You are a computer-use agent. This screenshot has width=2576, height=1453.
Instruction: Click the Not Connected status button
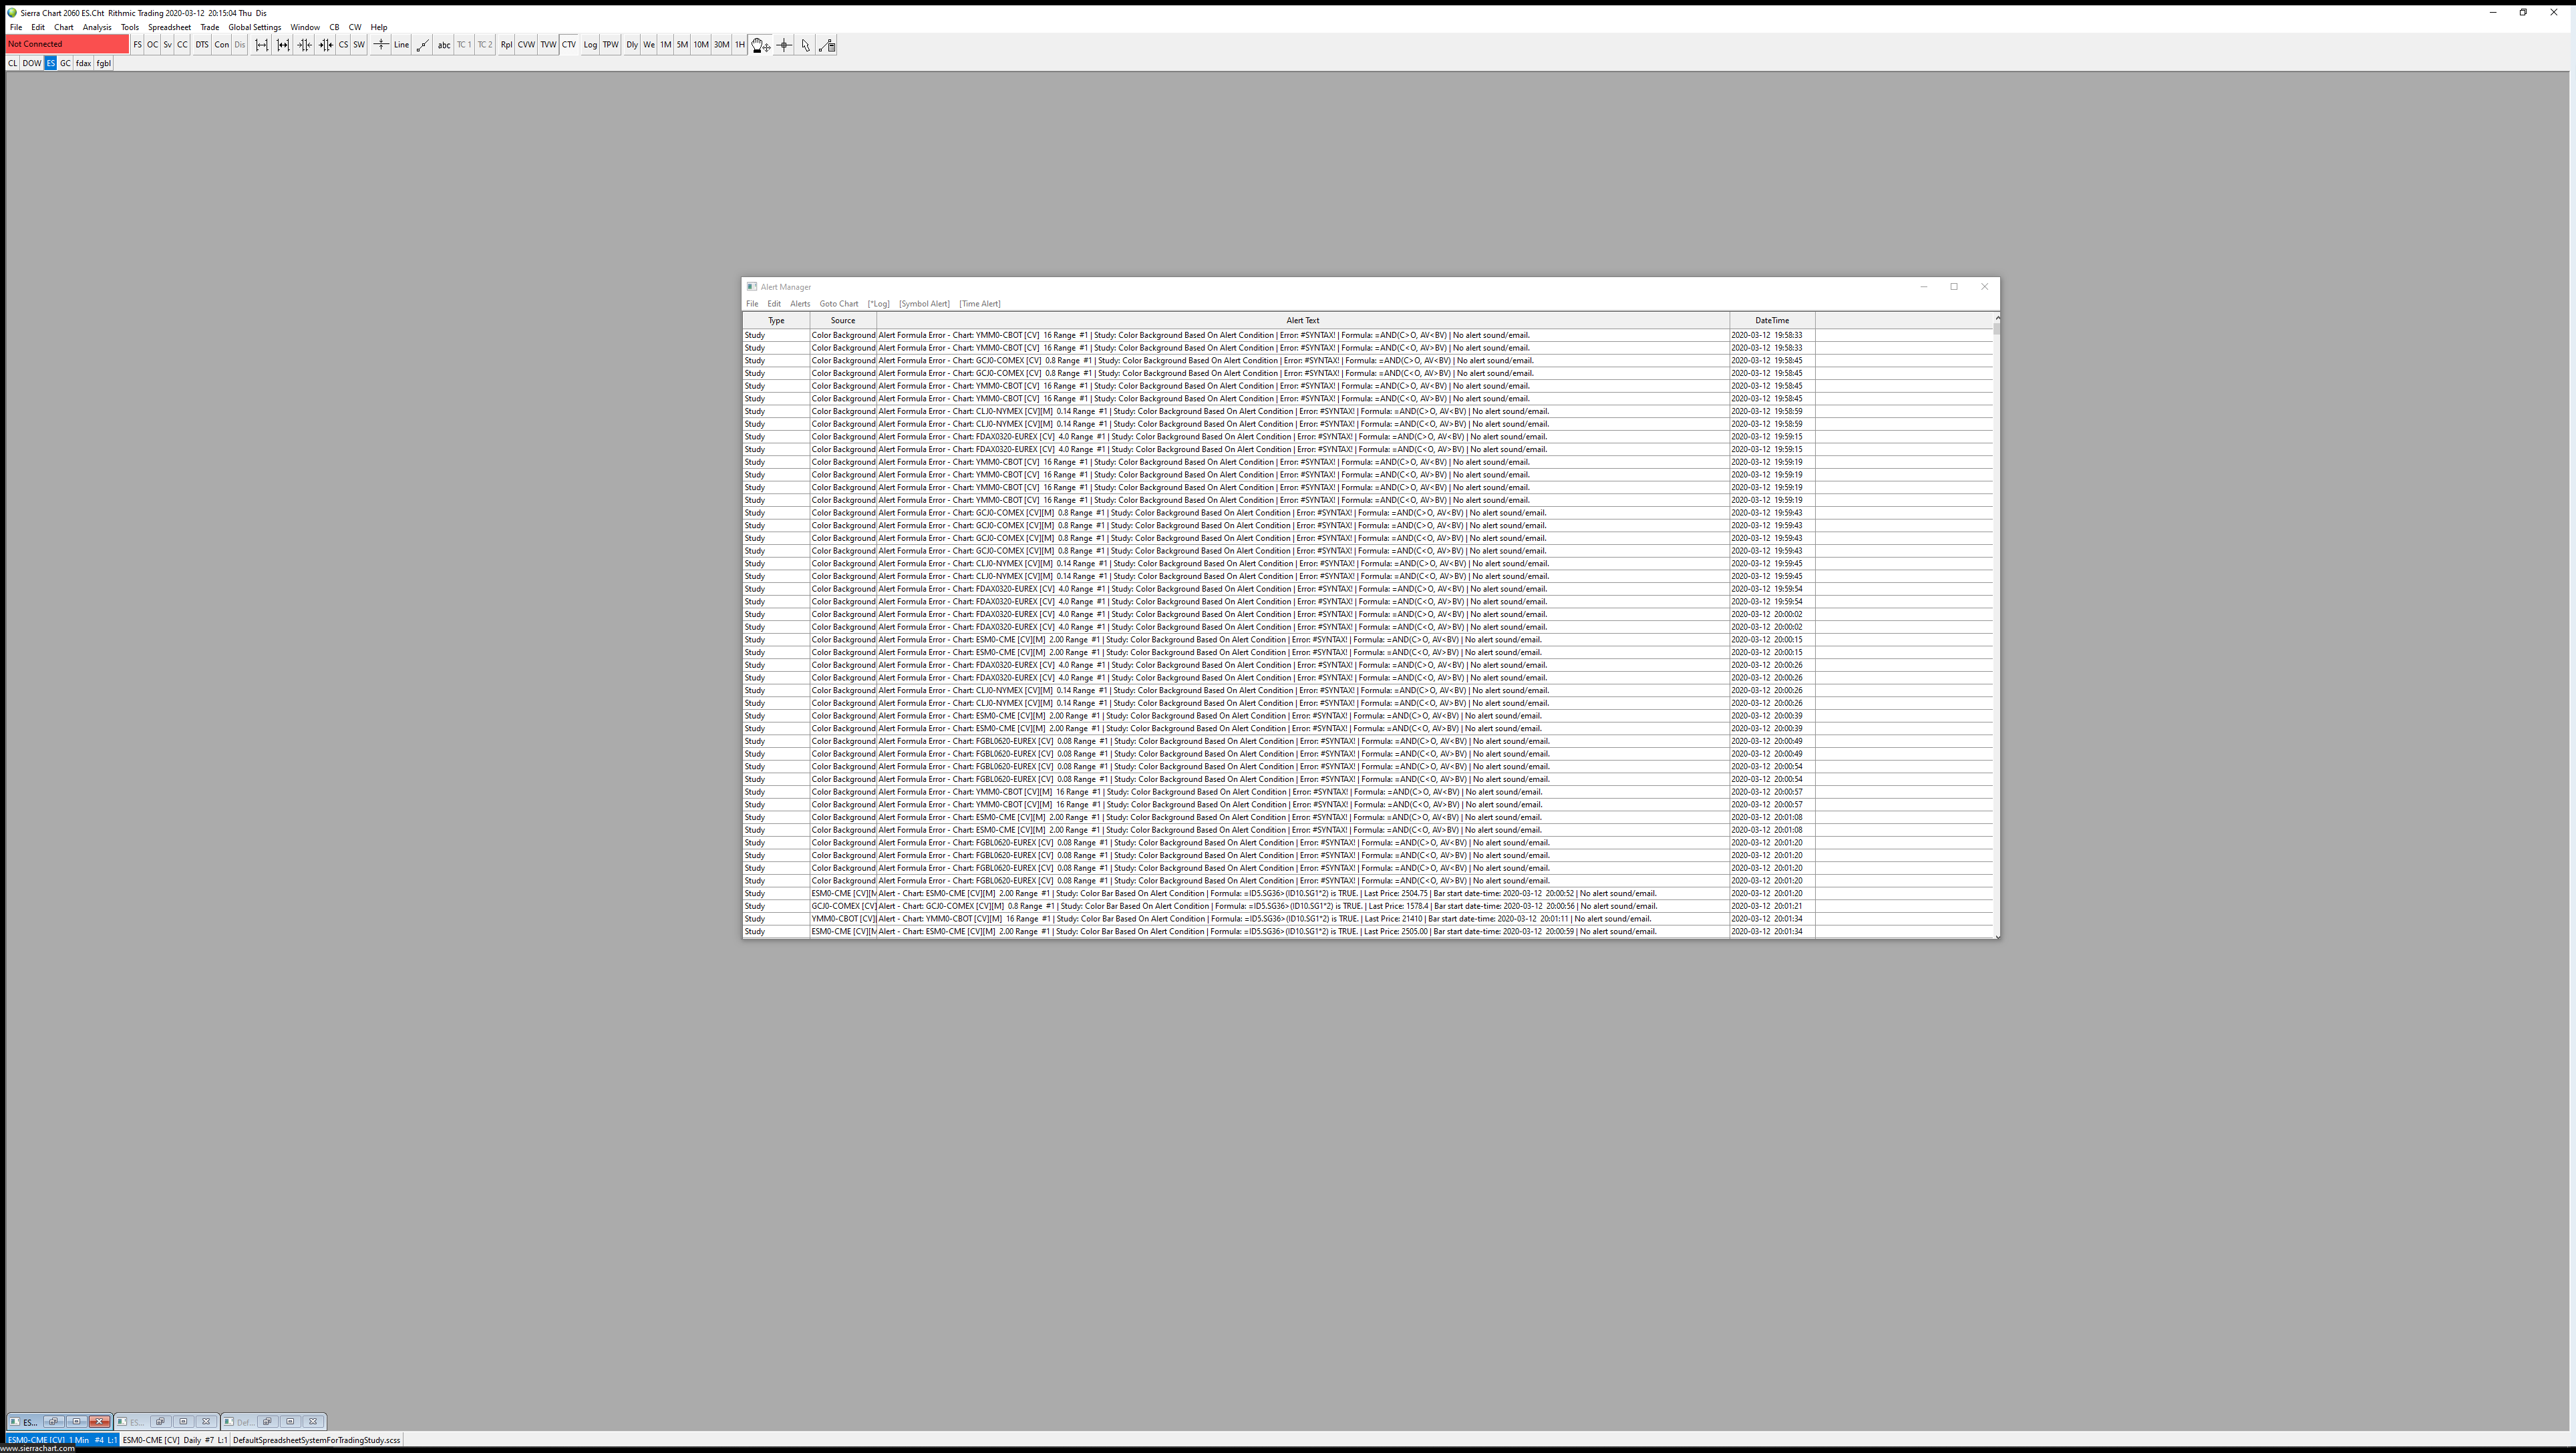tap(67, 44)
